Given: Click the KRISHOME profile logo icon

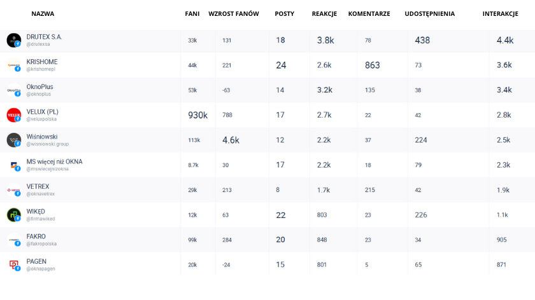Looking at the screenshot, I should tap(13, 65).
